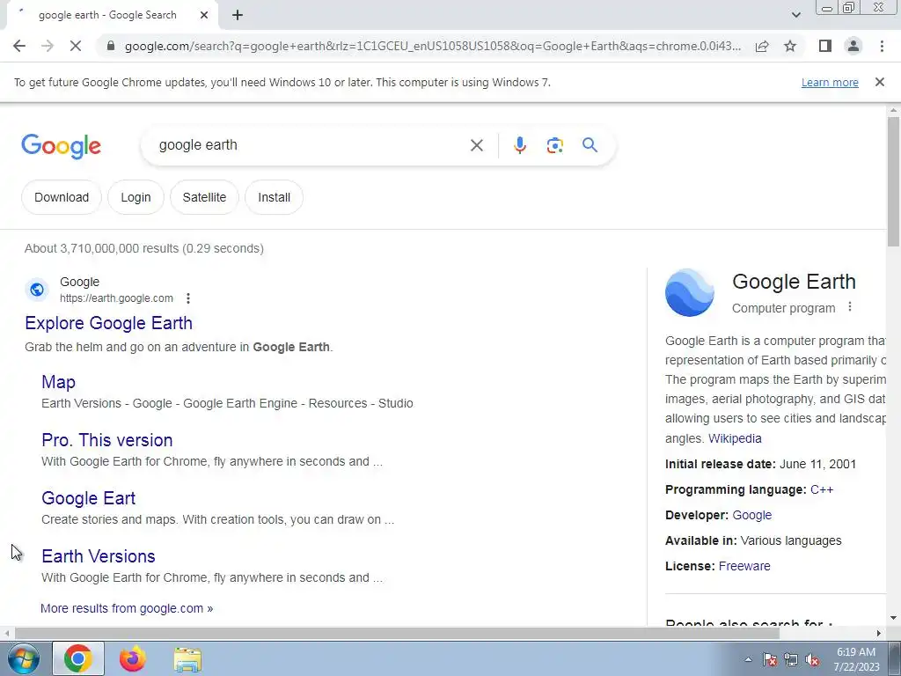Open the Freeware license link

click(x=744, y=566)
